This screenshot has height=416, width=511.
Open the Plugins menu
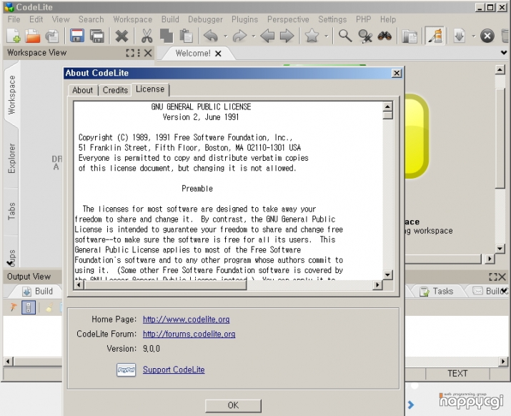(x=244, y=19)
